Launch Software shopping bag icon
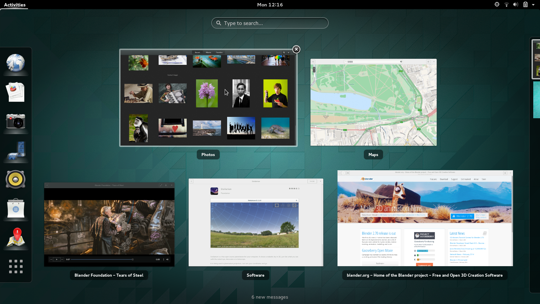Viewport: 540px width, 304px height. (16, 209)
